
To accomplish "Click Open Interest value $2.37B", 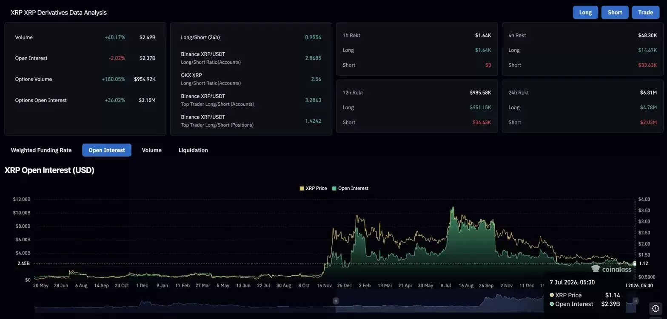I will pyautogui.click(x=147, y=58).
